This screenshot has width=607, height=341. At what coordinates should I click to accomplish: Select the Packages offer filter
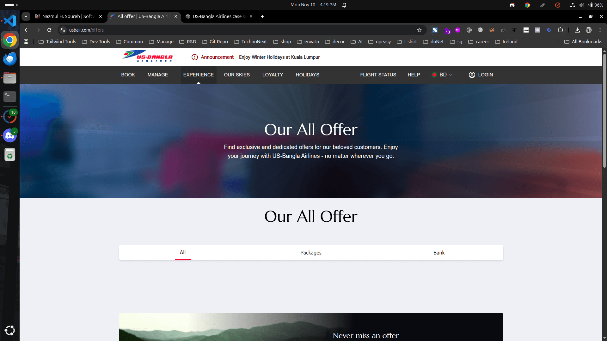coord(311,253)
